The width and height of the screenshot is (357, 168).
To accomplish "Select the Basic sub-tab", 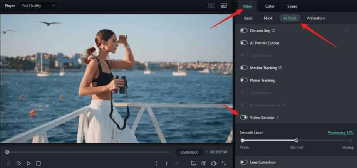I will 248,18.
